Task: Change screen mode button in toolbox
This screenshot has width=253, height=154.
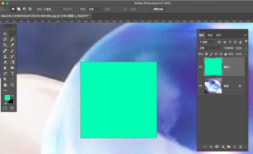Action: click(x=12, y=108)
